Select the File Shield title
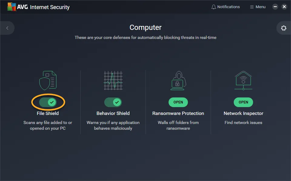This screenshot has height=181, width=291. 48,113
